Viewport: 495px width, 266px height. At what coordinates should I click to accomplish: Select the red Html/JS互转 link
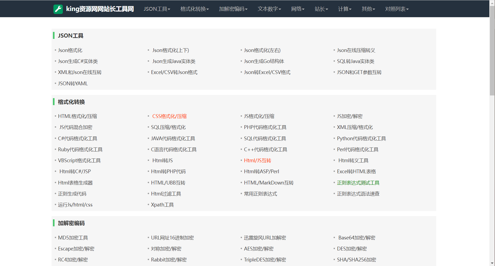[257, 160]
